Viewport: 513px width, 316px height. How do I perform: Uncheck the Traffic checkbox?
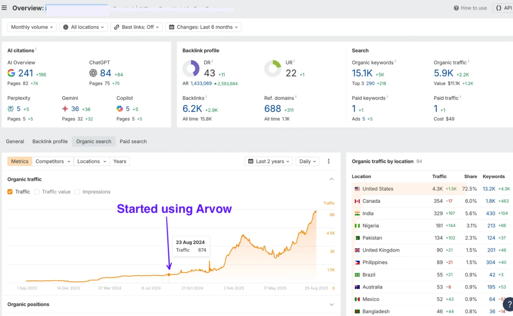pyautogui.click(x=10, y=192)
